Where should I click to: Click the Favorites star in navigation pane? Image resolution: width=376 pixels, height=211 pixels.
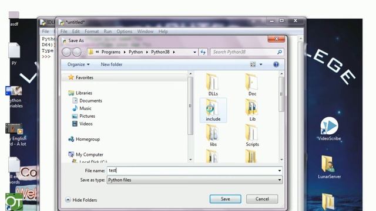(70, 77)
